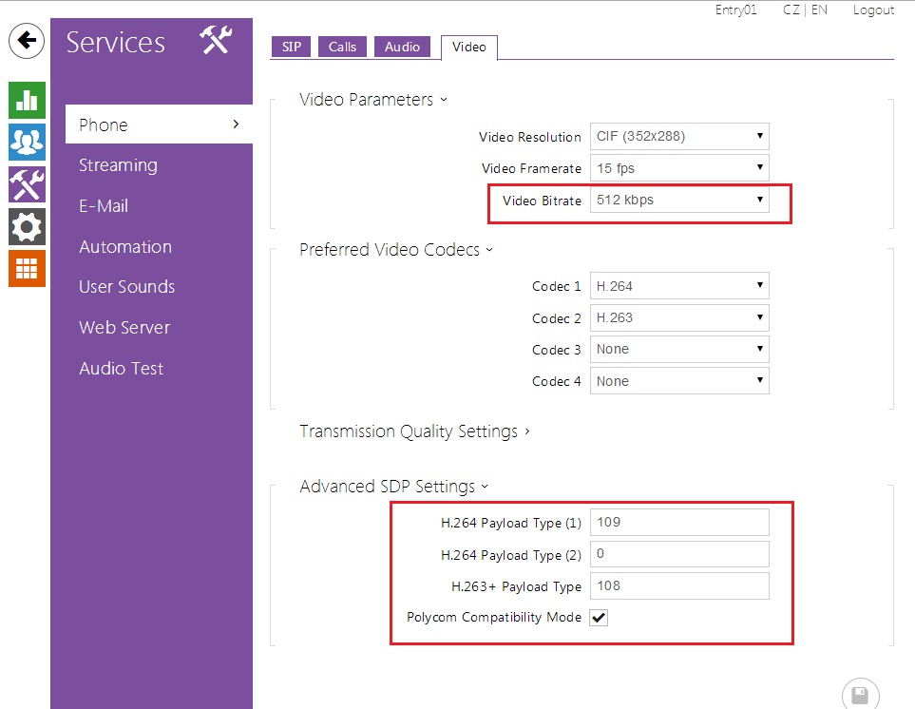The width and height of the screenshot is (915, 709).
Task: Open the system gear icon
Action: 28,226
